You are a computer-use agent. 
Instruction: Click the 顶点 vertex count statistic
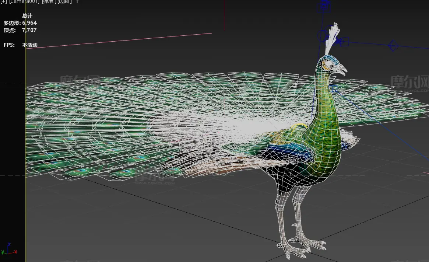(20, 30)
